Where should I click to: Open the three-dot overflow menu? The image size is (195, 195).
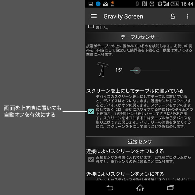tap(188, 16)
